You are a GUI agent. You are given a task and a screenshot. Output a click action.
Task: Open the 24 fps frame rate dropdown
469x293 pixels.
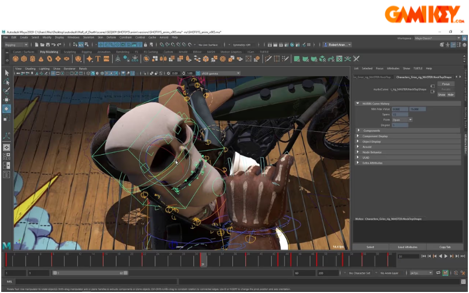tap(422, 273)
